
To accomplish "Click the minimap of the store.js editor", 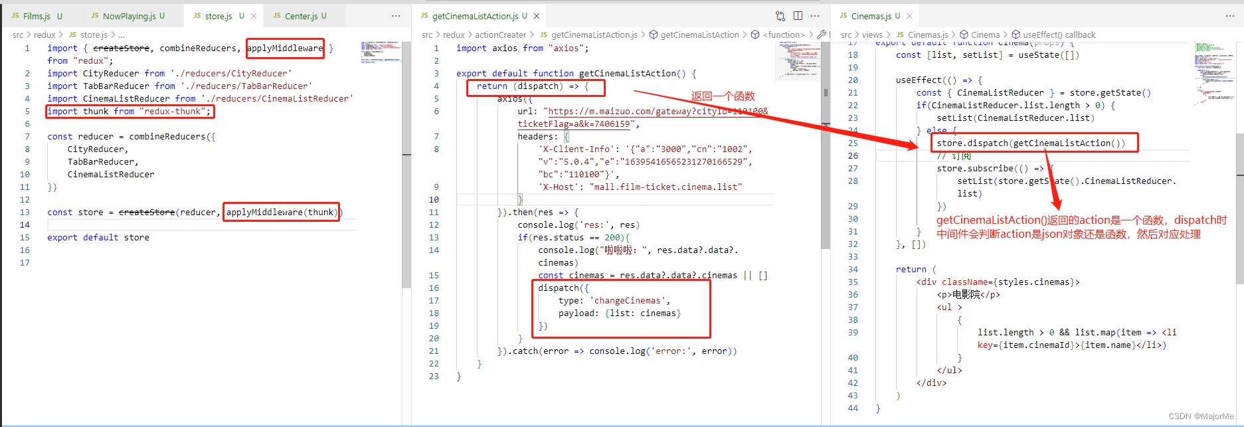I will click(x=381, y=52).
